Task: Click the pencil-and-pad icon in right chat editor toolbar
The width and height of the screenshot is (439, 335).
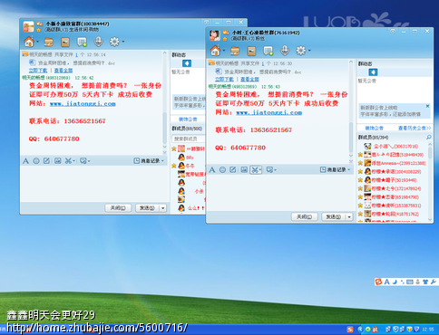Action: coord(232,170)
